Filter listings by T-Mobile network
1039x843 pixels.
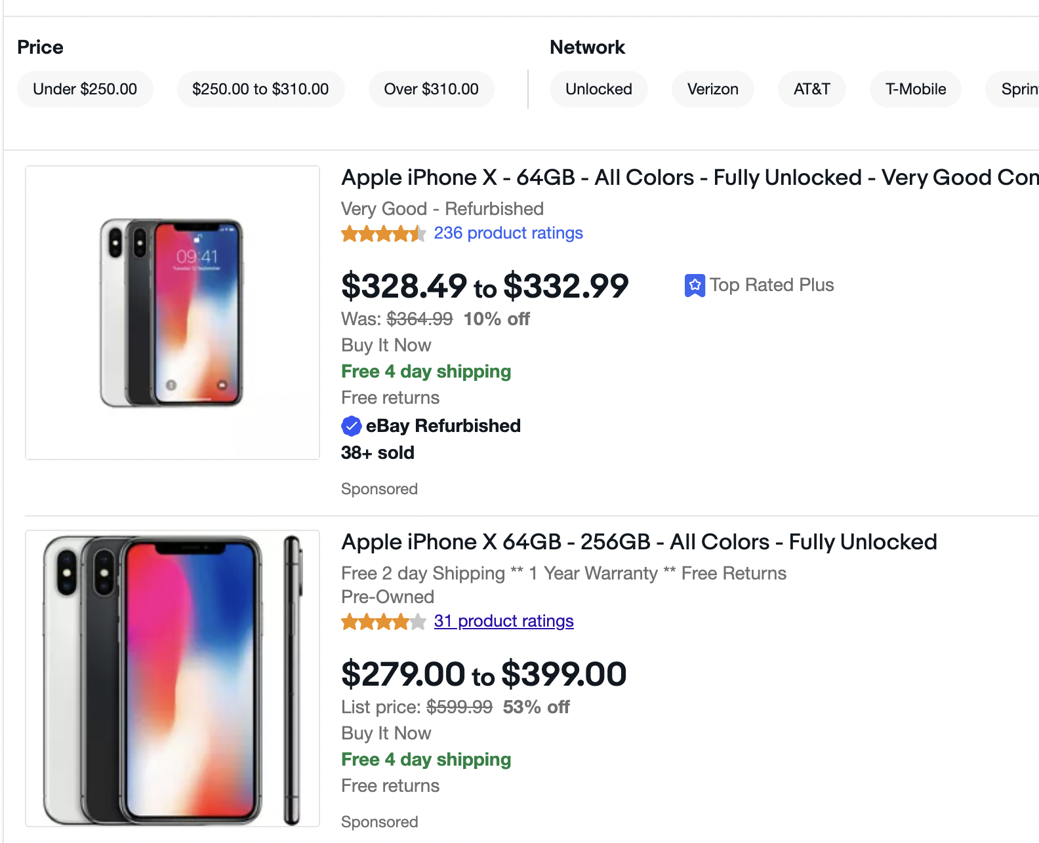tap(915, 89)
